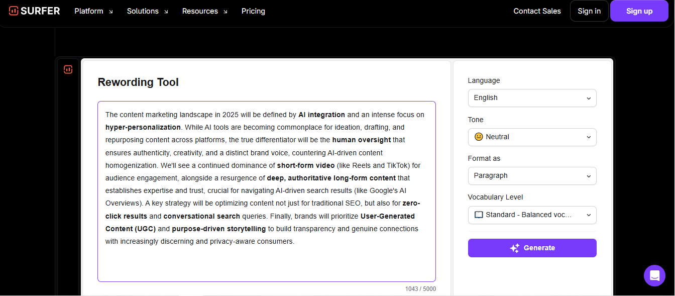675x296 pixels.
Task: Expand the Vocabulary Level dropdown chevron
Action: (x=589, y=215)
